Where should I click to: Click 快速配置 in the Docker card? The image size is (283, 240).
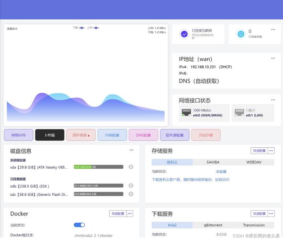click(x=118, y=214)
